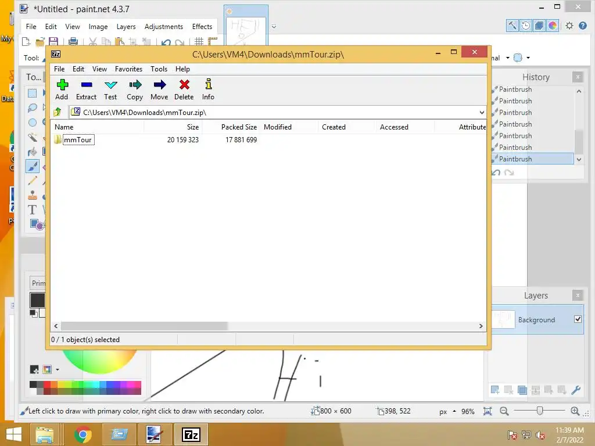The image size is (595, 446).
Task: Toggle the Layers window button
Action: (539, 26)
